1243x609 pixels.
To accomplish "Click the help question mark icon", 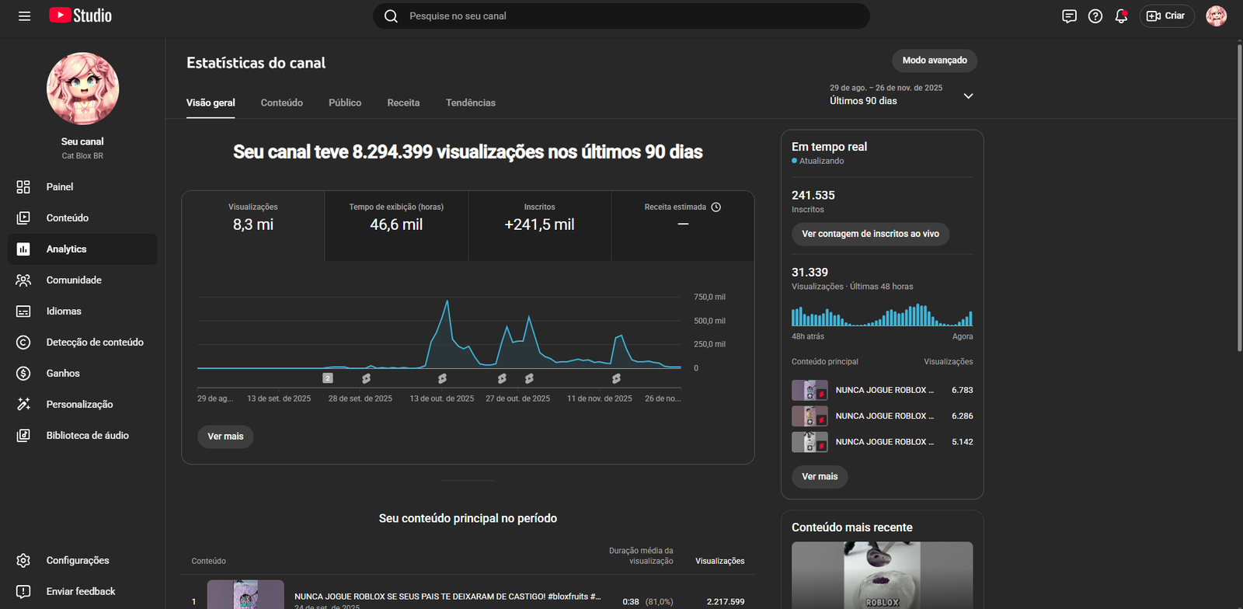I will [1095, 16].
